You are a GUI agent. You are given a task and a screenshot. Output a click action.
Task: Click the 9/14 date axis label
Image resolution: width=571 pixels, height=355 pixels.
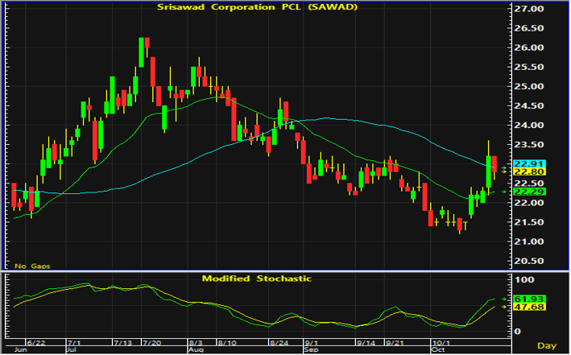[366, 343]
